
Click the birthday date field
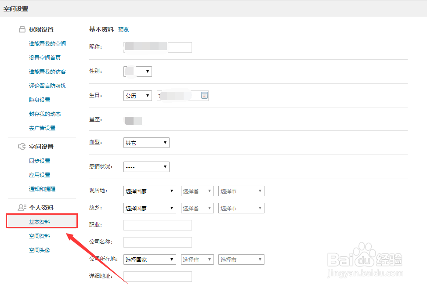click(x=182, y=96)
